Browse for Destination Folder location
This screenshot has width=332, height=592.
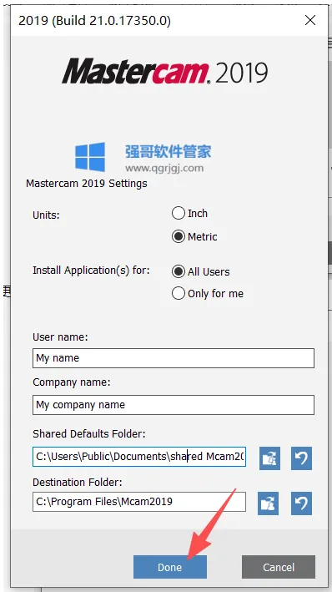pyautogui.click(x=269, y=503)
